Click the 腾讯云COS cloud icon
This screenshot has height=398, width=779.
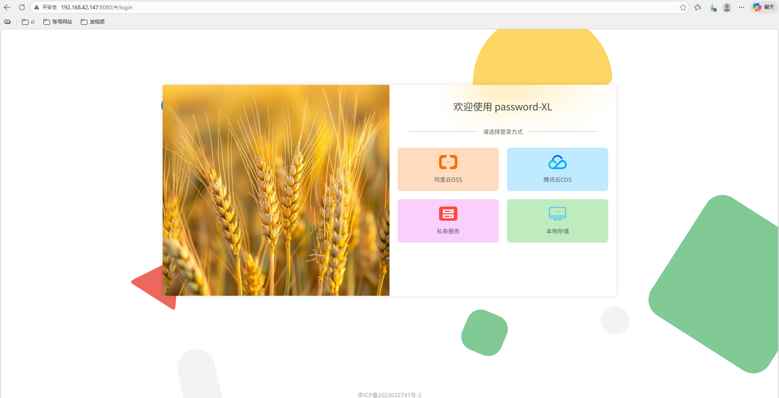tap(557, 162)
